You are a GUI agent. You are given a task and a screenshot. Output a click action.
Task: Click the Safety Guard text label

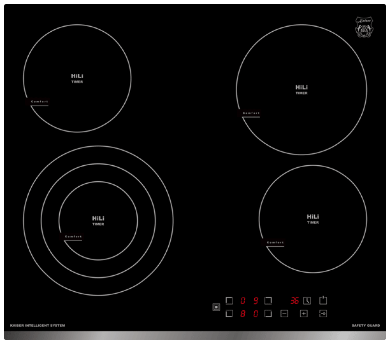point(366,326)
